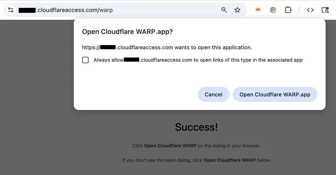Click the angle brackets code icon
Viewport: 336px width, 175px height.
click(x=310, y=10)
